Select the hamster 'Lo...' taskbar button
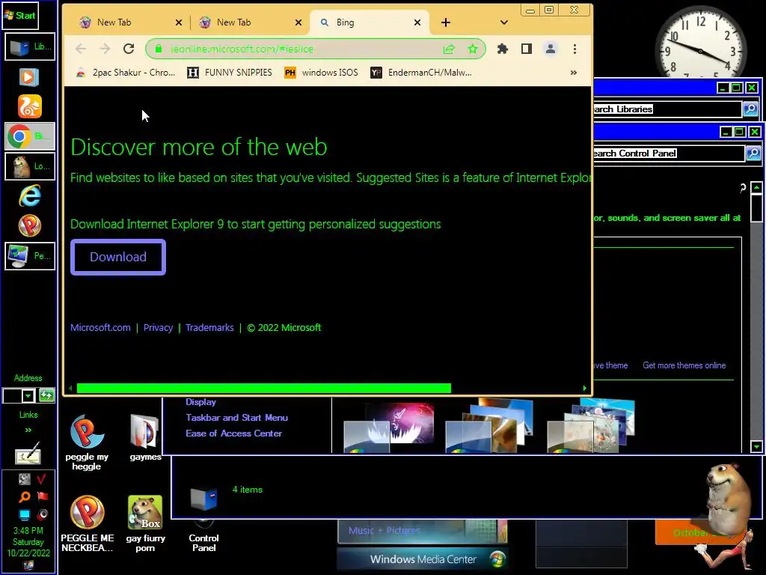 30,166
